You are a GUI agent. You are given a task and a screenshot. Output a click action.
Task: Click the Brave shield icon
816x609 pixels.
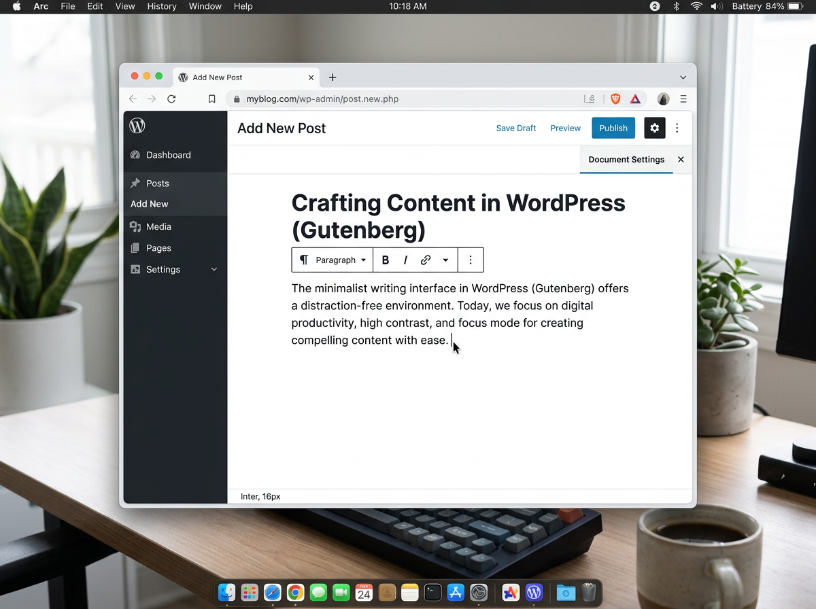tap(615, 99)
